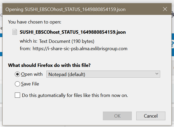Select the Open with radio button
Viewport: 174px width, 127px height.
coord(17,74)
